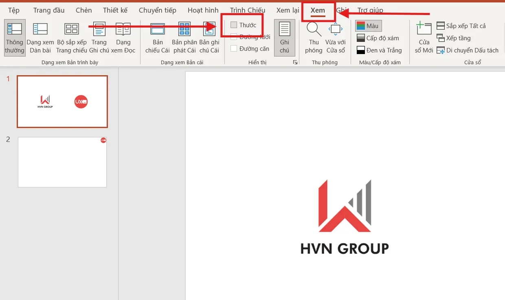The width and height of the screenshot is (505, 300).
Task: Open the Trình Chiếu slideshow tab
Action: (x=248, y=10)
